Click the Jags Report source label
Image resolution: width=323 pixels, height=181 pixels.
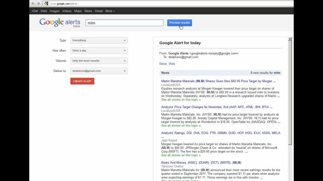(169, 141)
